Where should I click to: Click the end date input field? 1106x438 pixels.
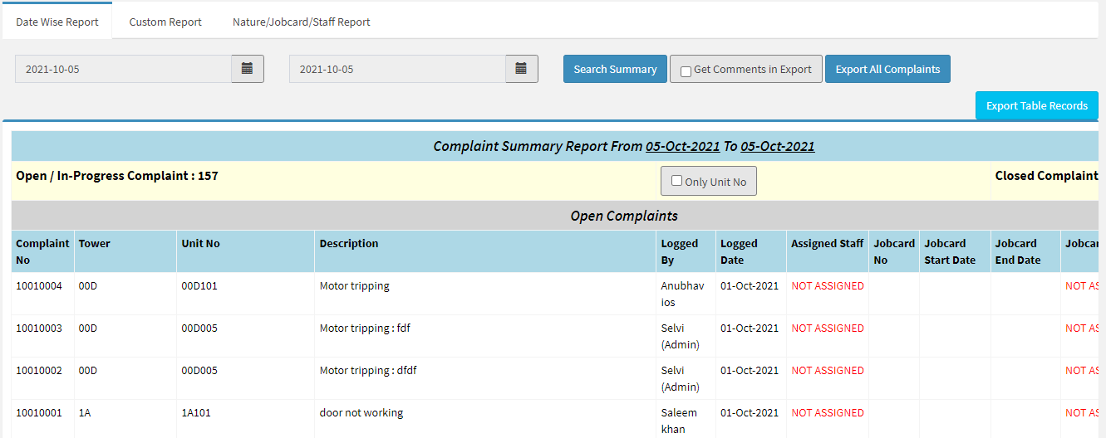tap(397, 69)
